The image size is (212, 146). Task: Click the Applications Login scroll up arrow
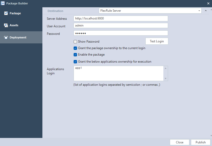[165, 68]
